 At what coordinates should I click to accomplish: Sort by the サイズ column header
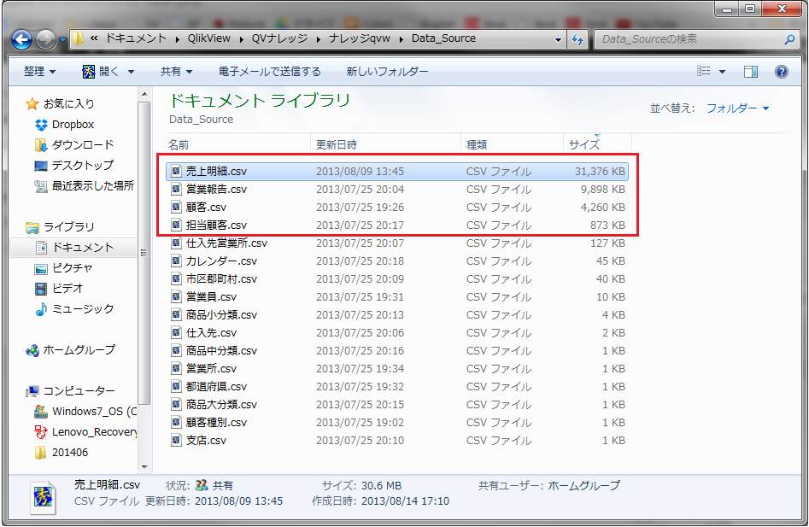597,145
